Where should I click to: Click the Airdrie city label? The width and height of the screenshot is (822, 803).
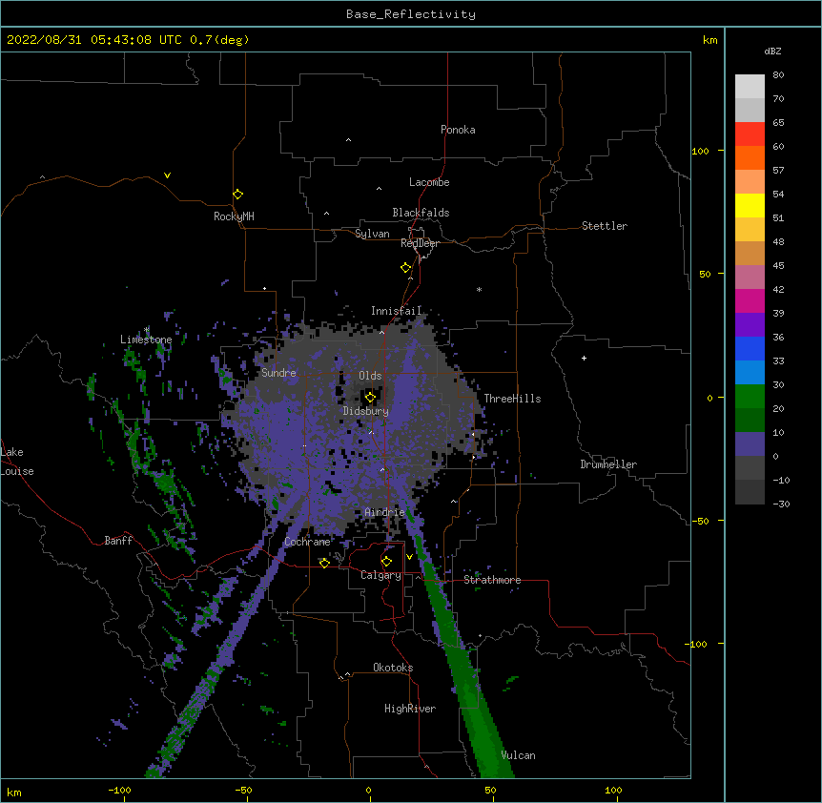[x=384, y=512]
